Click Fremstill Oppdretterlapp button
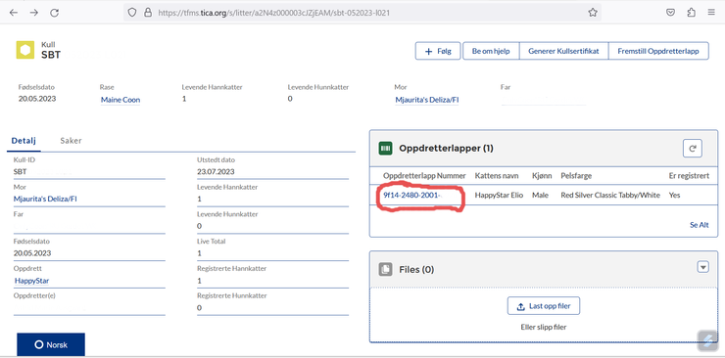The height and width of the screenshot is (358, 725). pyautogui.click(x=658, y=51)
